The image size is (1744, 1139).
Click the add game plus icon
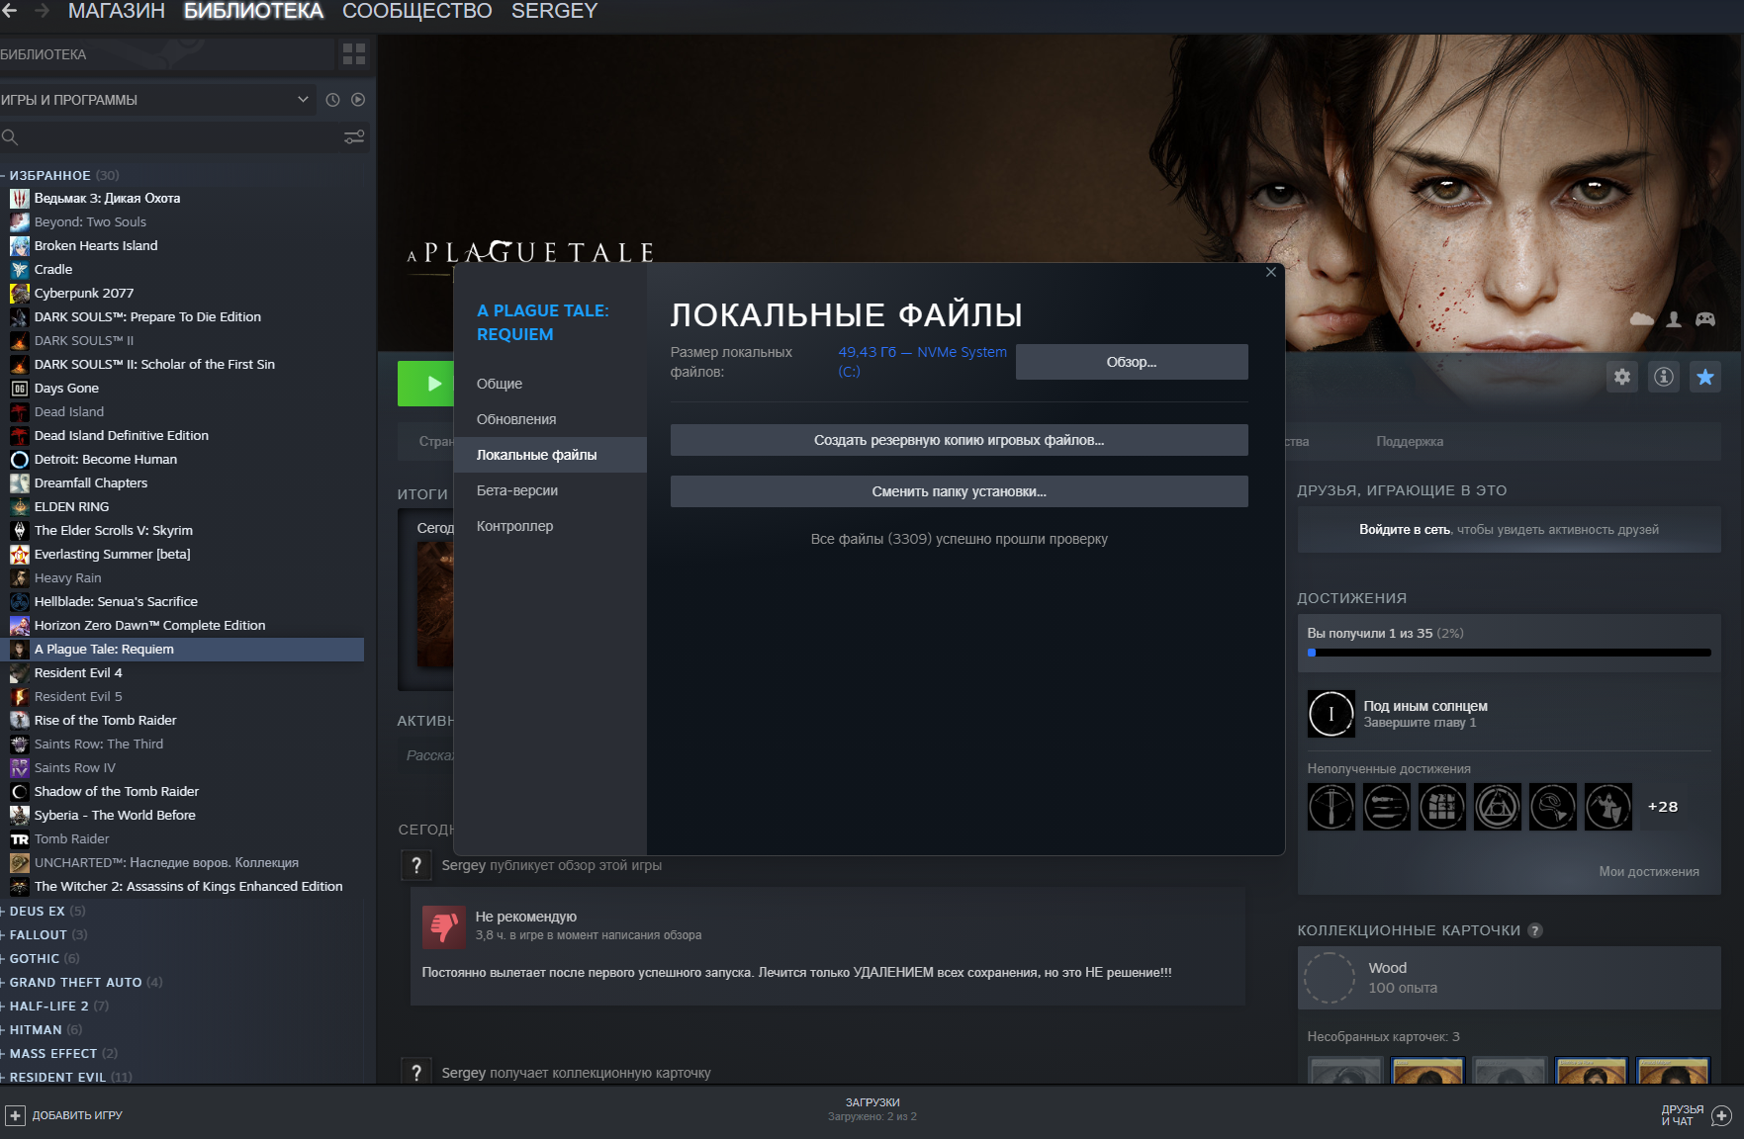pos(15,1115)
